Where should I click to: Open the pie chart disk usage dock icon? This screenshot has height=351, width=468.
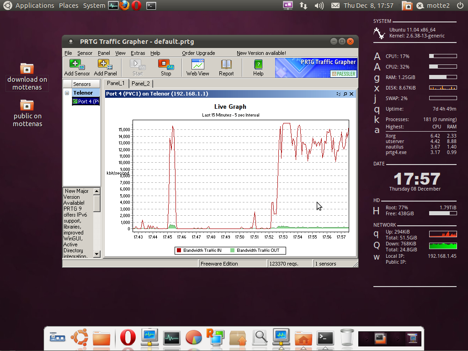click(194, 338)
